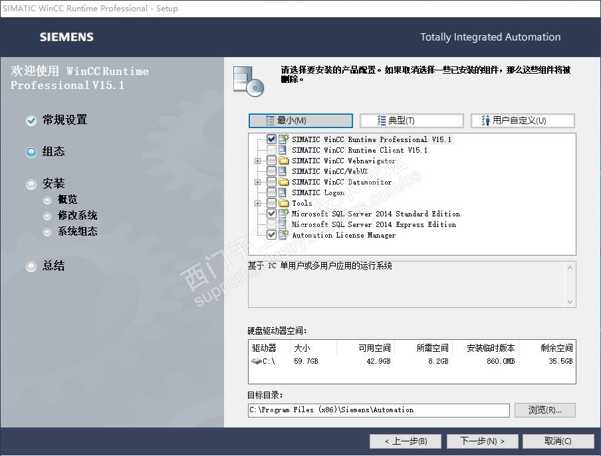The image size is (601, 456).
Task: Select the 系统组态 sub-step in sidebar
Action: tap(77, 232)
